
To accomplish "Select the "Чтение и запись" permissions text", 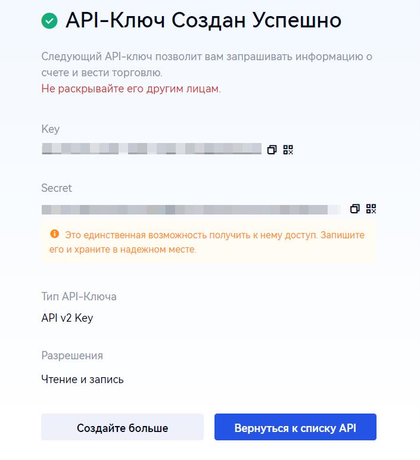I will tap(83, 379).
